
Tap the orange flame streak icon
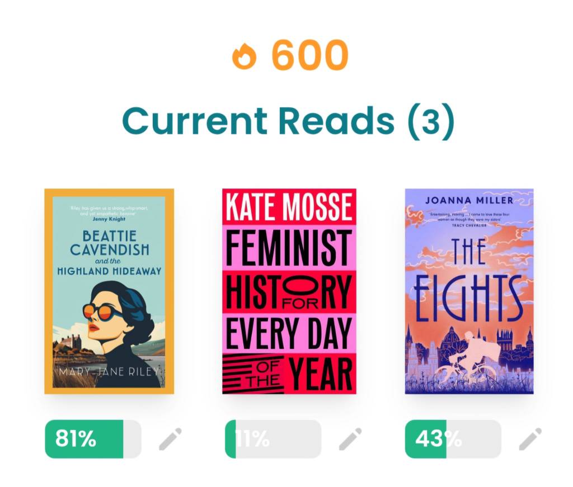244,56
